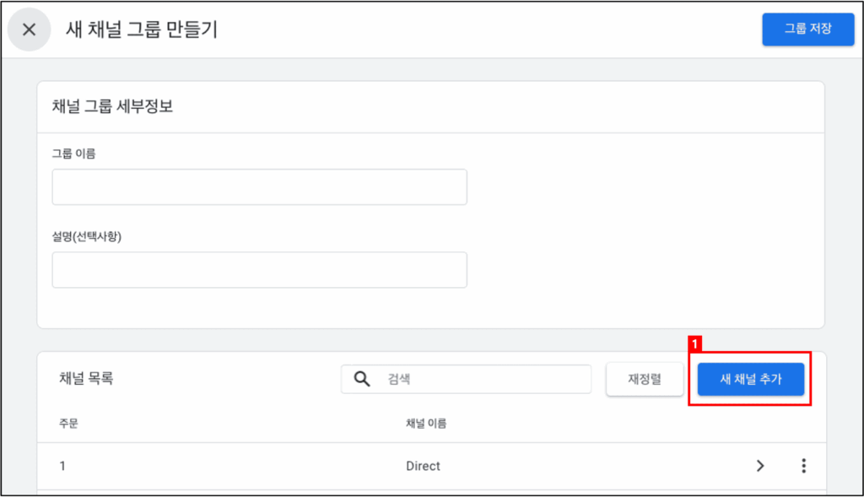Click the 그룹 이름 field label

(x=73, y=154)
